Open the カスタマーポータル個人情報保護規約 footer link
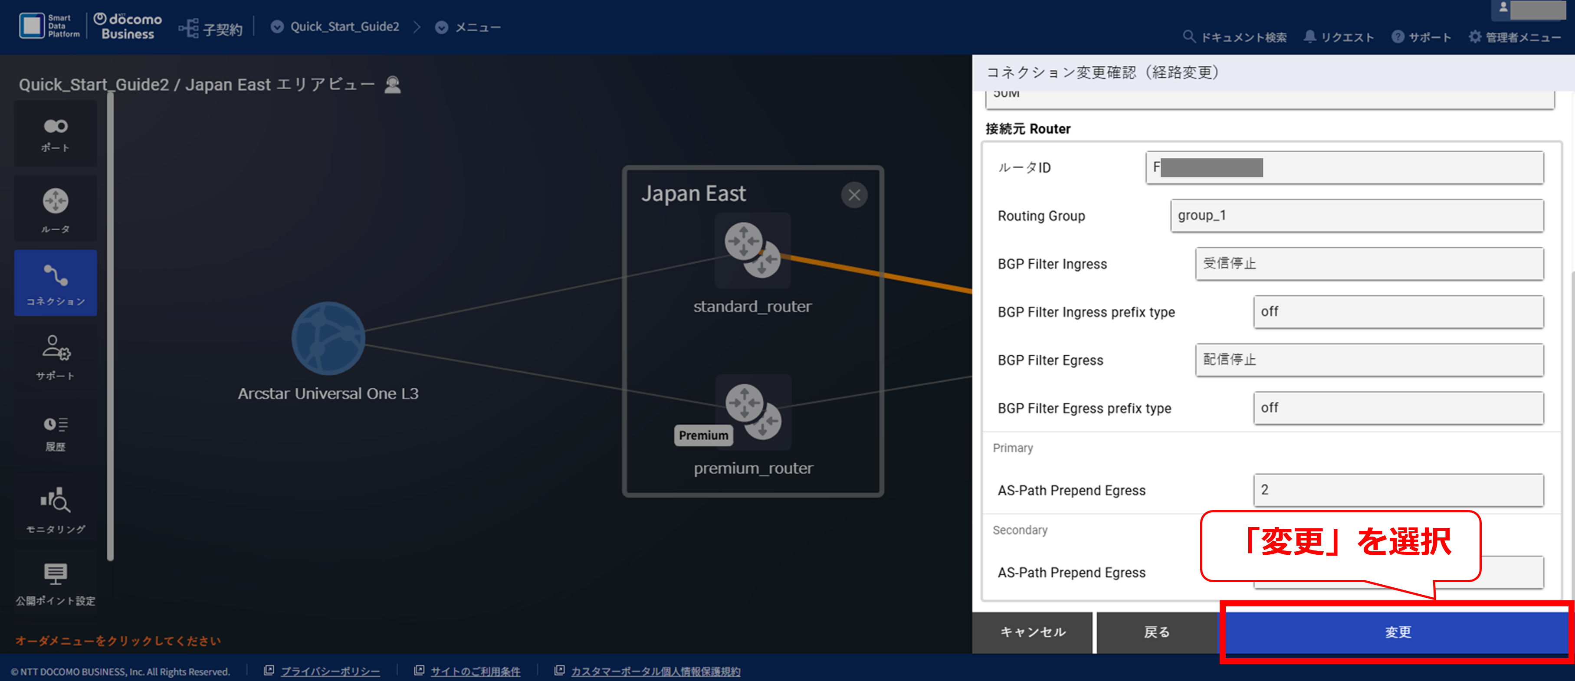This screenshot has width=1575, height=681. point(656,671)
